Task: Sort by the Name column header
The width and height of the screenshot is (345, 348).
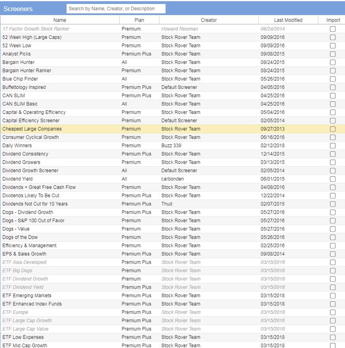Action: click(60, 20)
